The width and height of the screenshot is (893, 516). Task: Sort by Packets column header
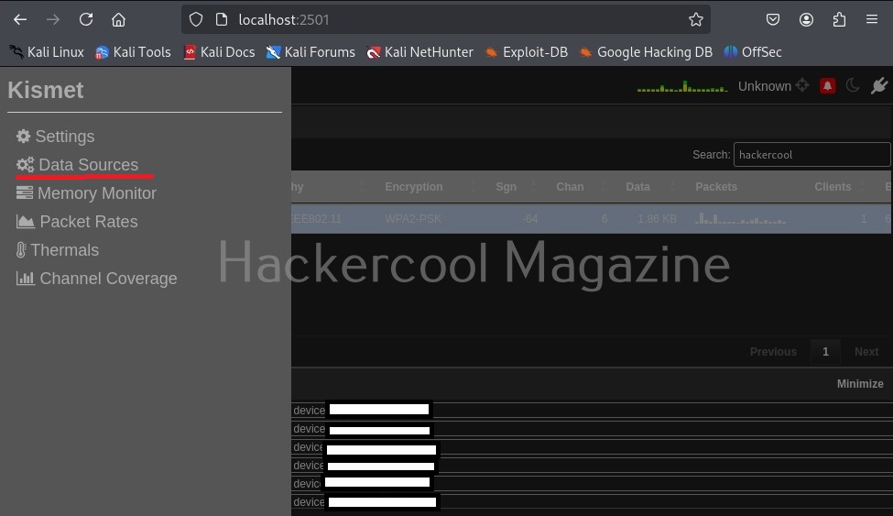[716, 187]
